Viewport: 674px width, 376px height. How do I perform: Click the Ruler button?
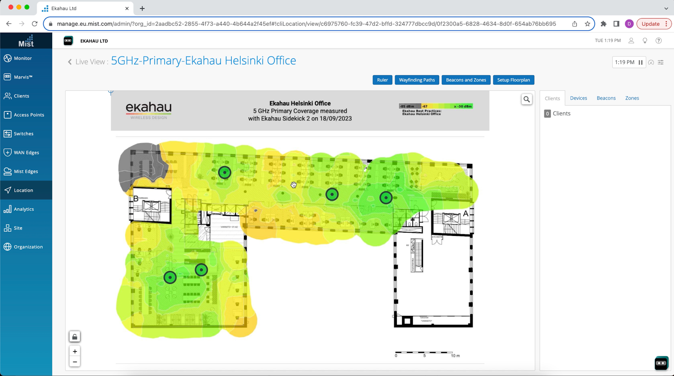pos(382,80)
